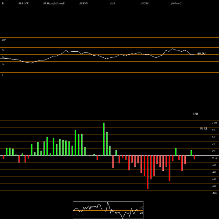Click the MR axis label 80
The height and width of the screenshot is (219, 219).
click(x=214, y=130)
